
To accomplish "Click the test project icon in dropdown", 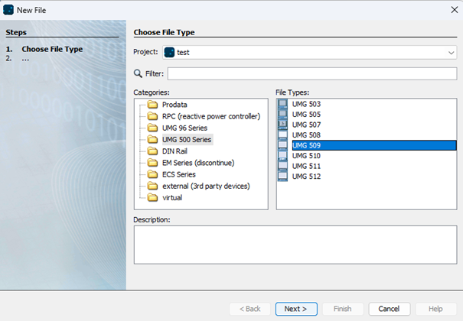I will (x=169, y=53).
